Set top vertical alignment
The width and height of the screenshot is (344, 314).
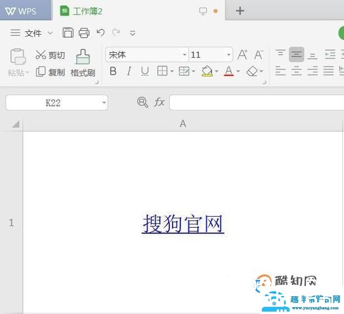[x=280, y=54]
